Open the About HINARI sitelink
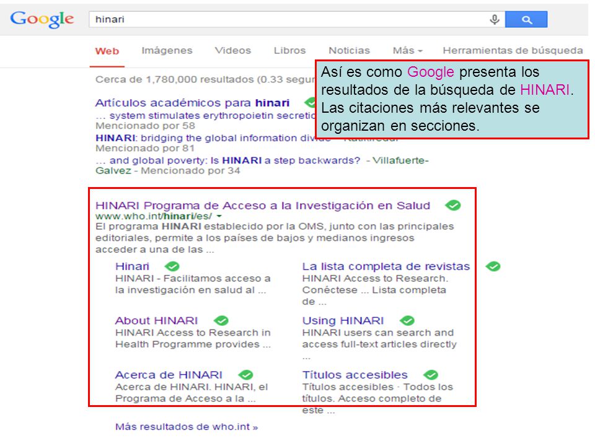 tap(156, 321)
